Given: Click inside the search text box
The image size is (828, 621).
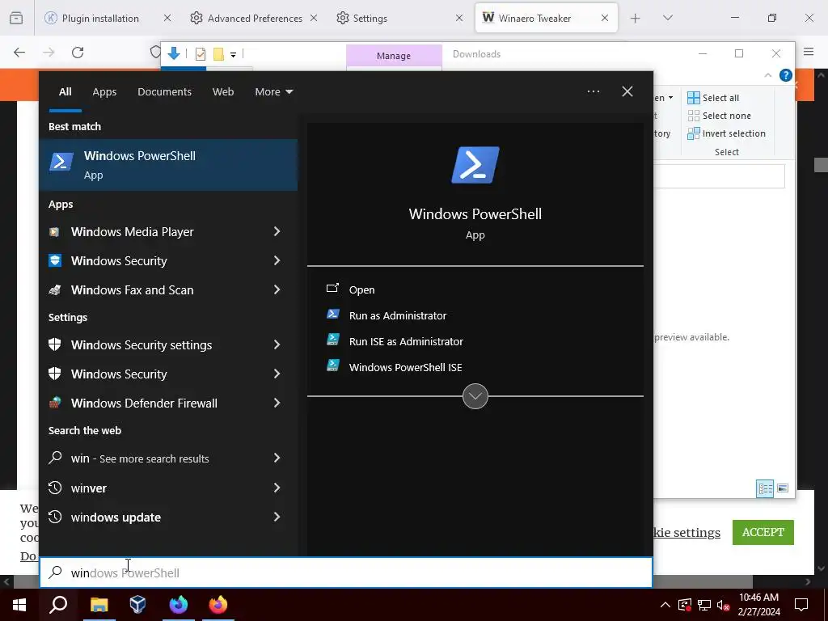Looking at the screenshot, I should 346,572.
